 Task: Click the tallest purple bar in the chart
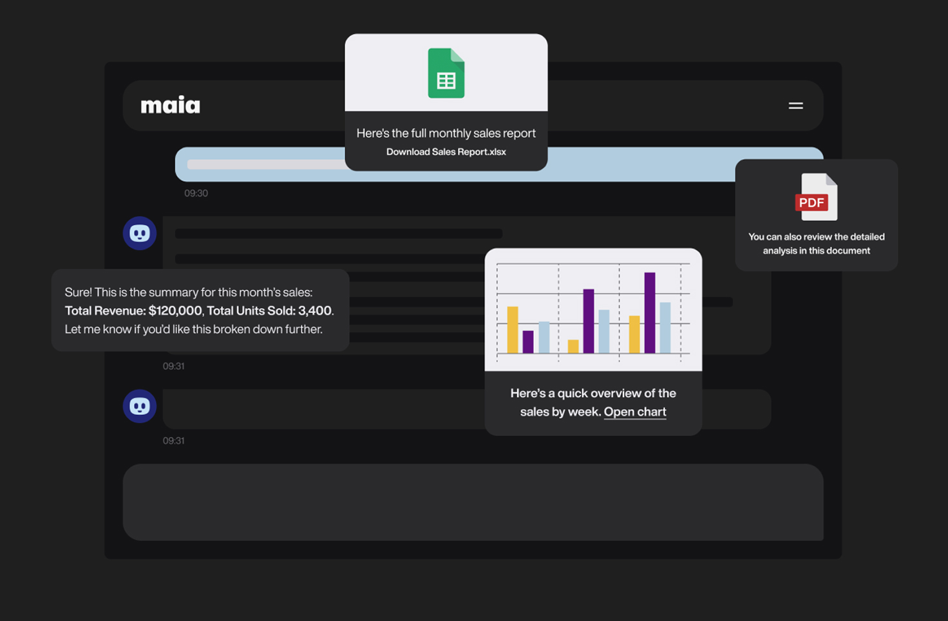coord(650,312)
